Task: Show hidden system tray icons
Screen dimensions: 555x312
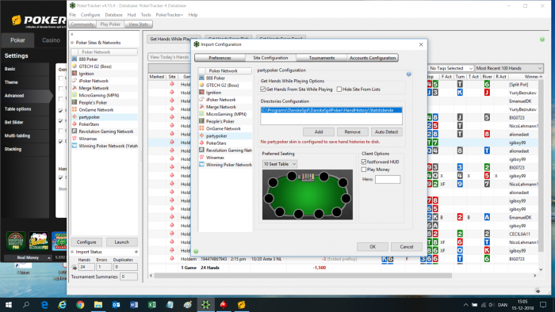Action: (465, 305)
